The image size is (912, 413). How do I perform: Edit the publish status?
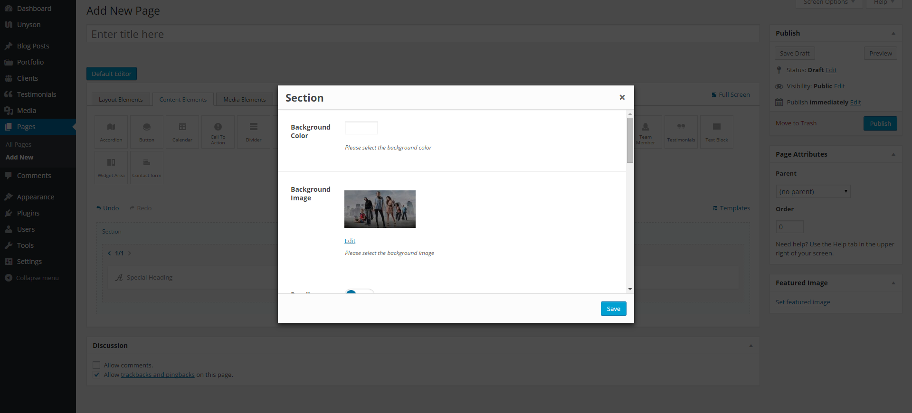831,70
